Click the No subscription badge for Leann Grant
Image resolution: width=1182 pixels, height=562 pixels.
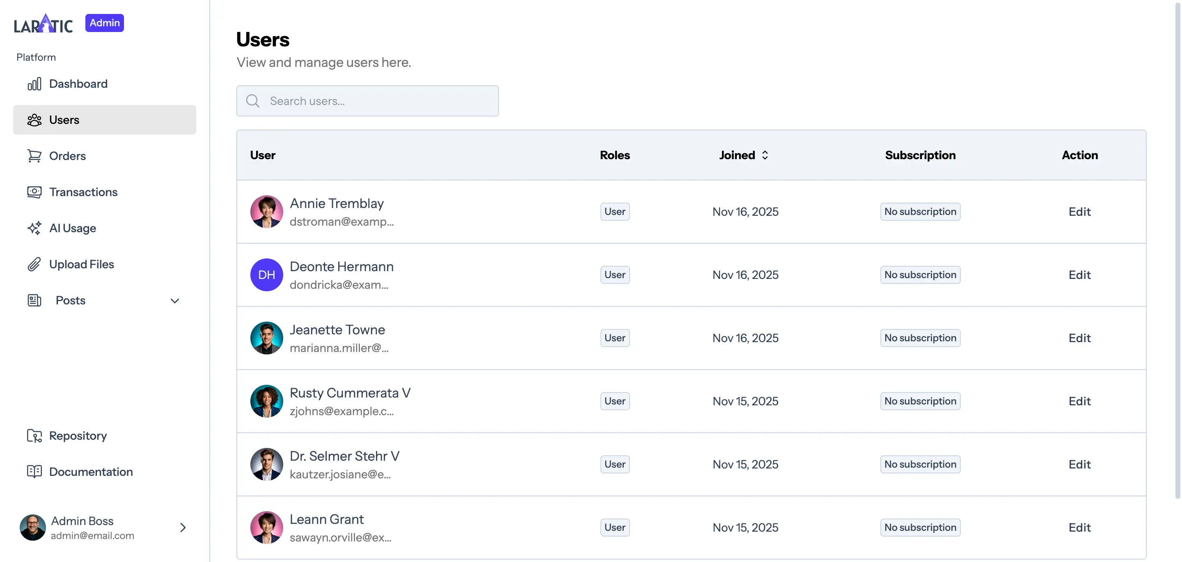click(919, 527)
